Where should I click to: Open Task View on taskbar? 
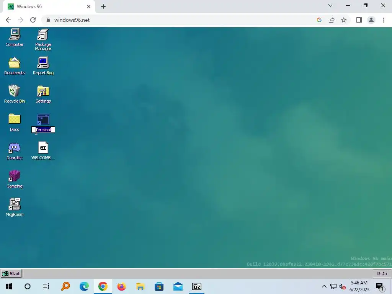[x=46, y=286]
